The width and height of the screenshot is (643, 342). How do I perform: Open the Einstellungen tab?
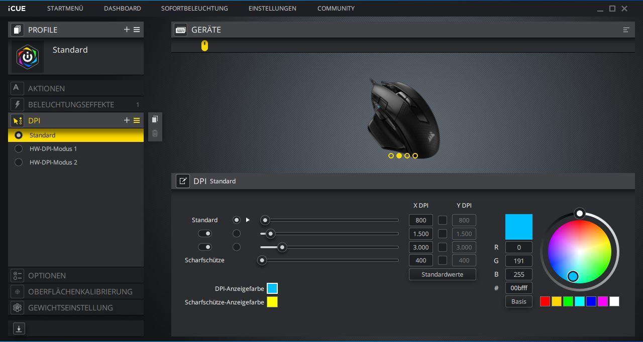coord(272,9)
